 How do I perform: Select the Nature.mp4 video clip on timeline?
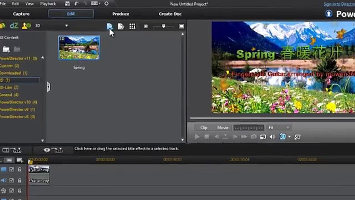click(x=39, y=169)
